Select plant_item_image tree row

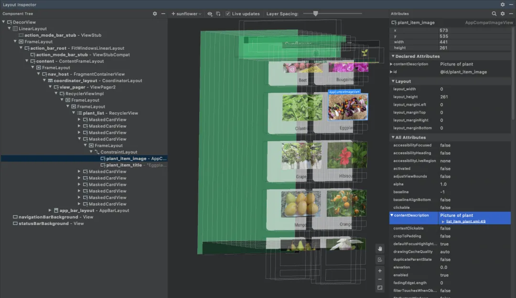[x=84, y=159]
